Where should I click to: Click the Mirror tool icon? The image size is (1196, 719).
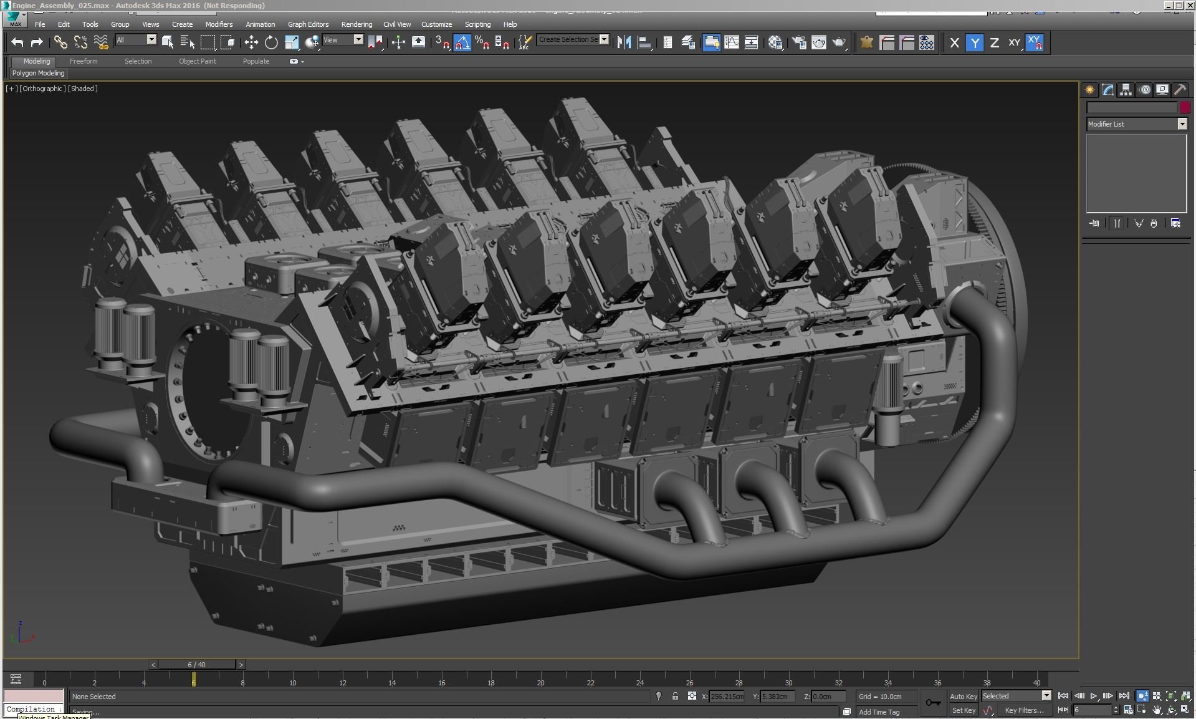pyautogui.click(x=624, y=42)
